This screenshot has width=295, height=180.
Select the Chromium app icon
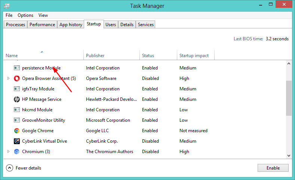(x=17, y=152)
